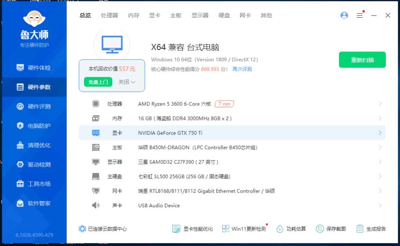
Task: Click 16 GB 海盗船 DDR4 memory text
Action: pyautogui.click(x=185, y=118)
